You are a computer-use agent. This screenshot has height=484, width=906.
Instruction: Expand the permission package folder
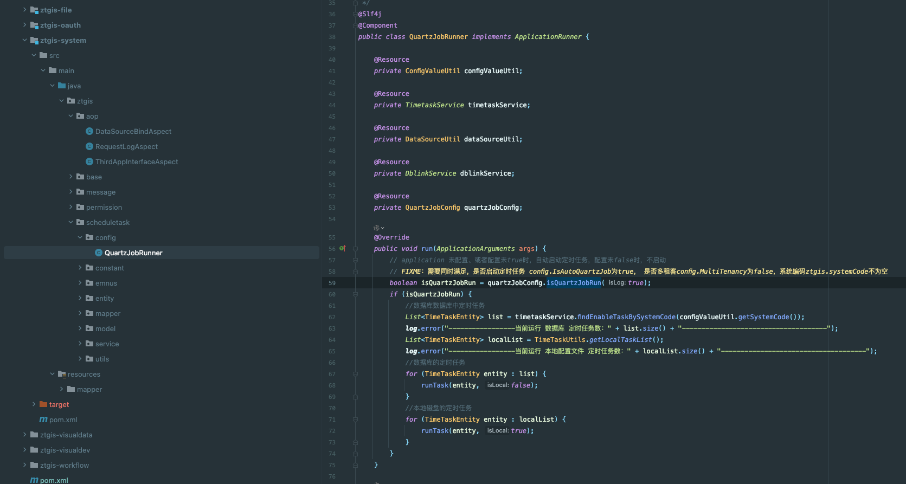coord(70,207)
